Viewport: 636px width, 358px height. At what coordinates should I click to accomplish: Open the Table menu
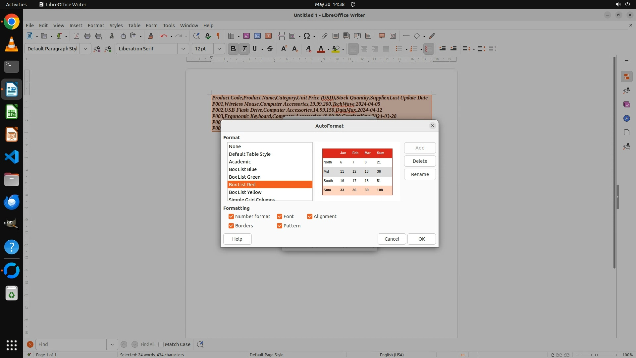134,25
